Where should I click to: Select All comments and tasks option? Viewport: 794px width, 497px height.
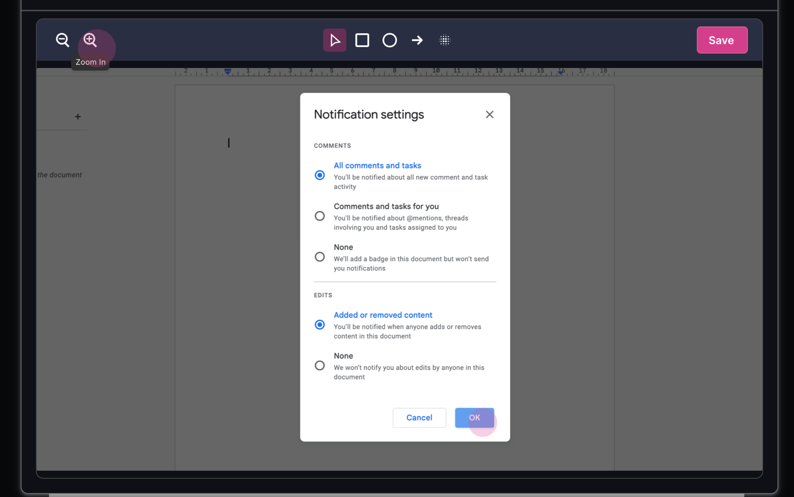(x=319, y=175)
